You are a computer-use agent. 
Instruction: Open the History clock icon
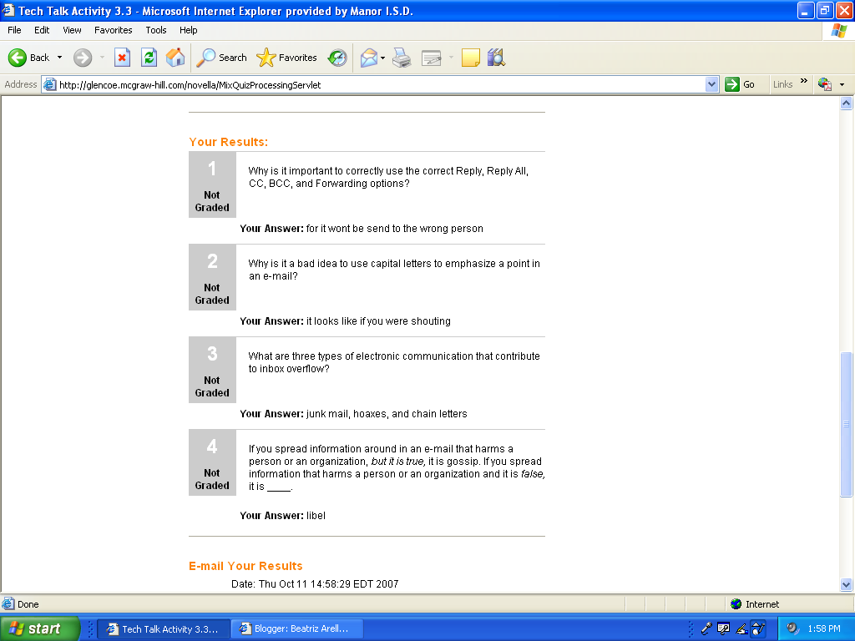pos(337,58)
